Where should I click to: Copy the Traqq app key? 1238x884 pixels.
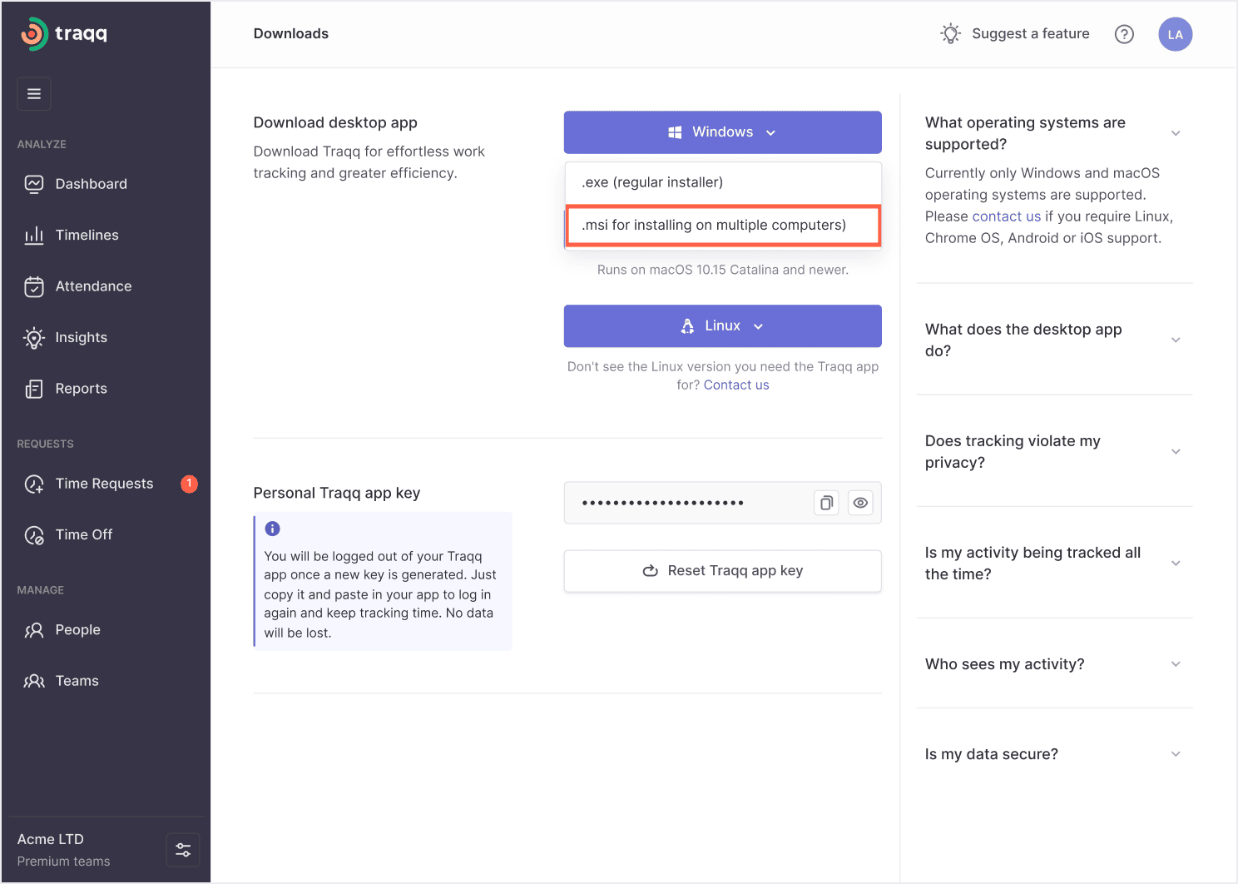(826, 503)
